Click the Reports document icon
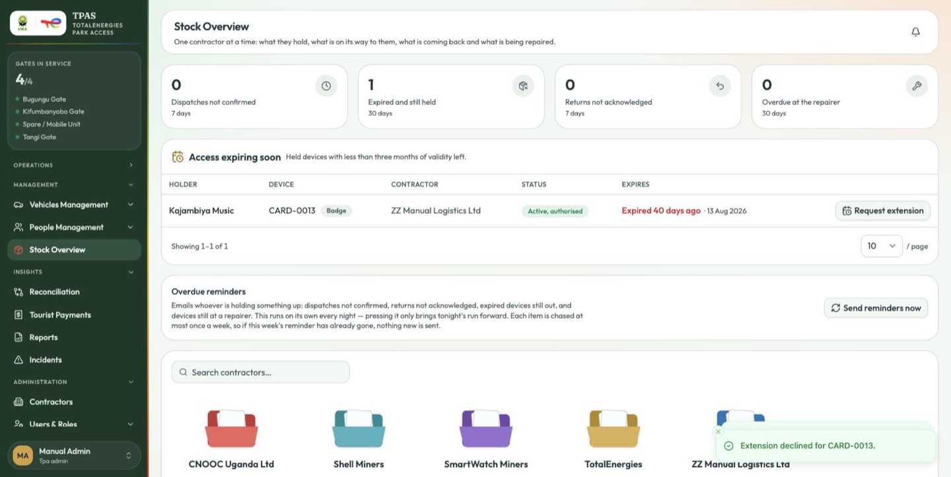This screenshot has width=951, height=477. pos(18,337)
